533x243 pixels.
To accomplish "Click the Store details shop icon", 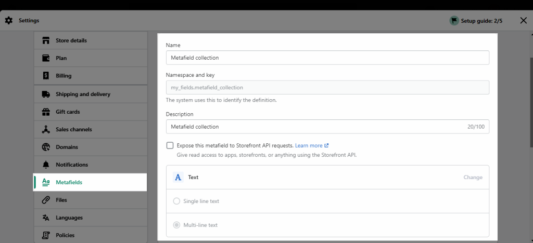I will click(46, 40).
